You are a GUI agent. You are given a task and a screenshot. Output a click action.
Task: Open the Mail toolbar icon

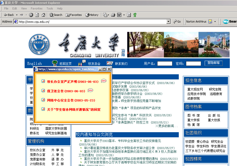click(105, 15)
